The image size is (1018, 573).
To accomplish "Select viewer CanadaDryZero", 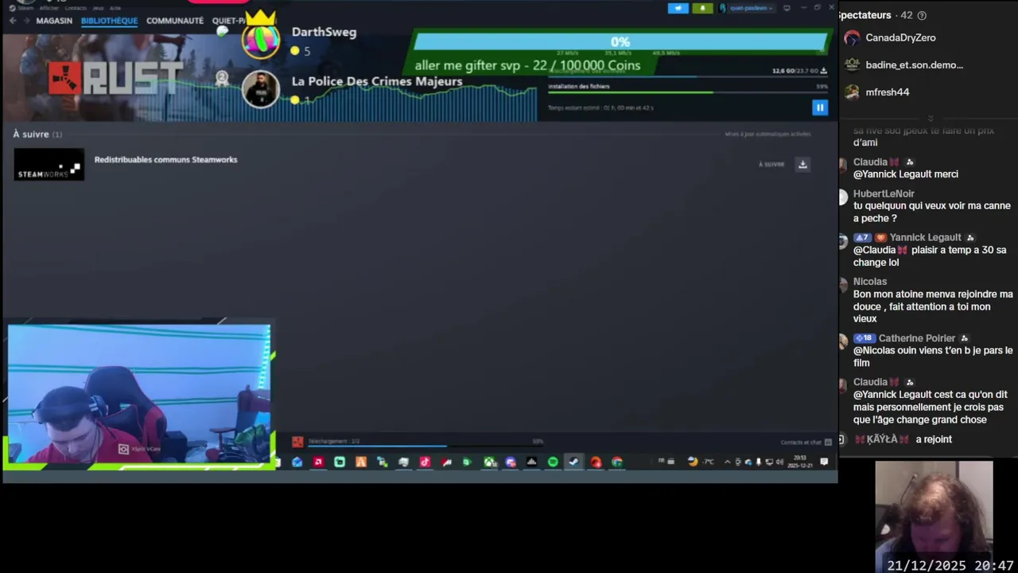I will click(900, 37).
